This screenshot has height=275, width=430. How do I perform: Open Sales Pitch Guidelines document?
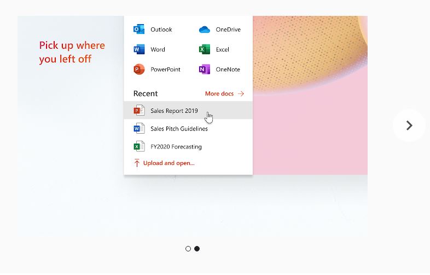click(x=188, y=128)
